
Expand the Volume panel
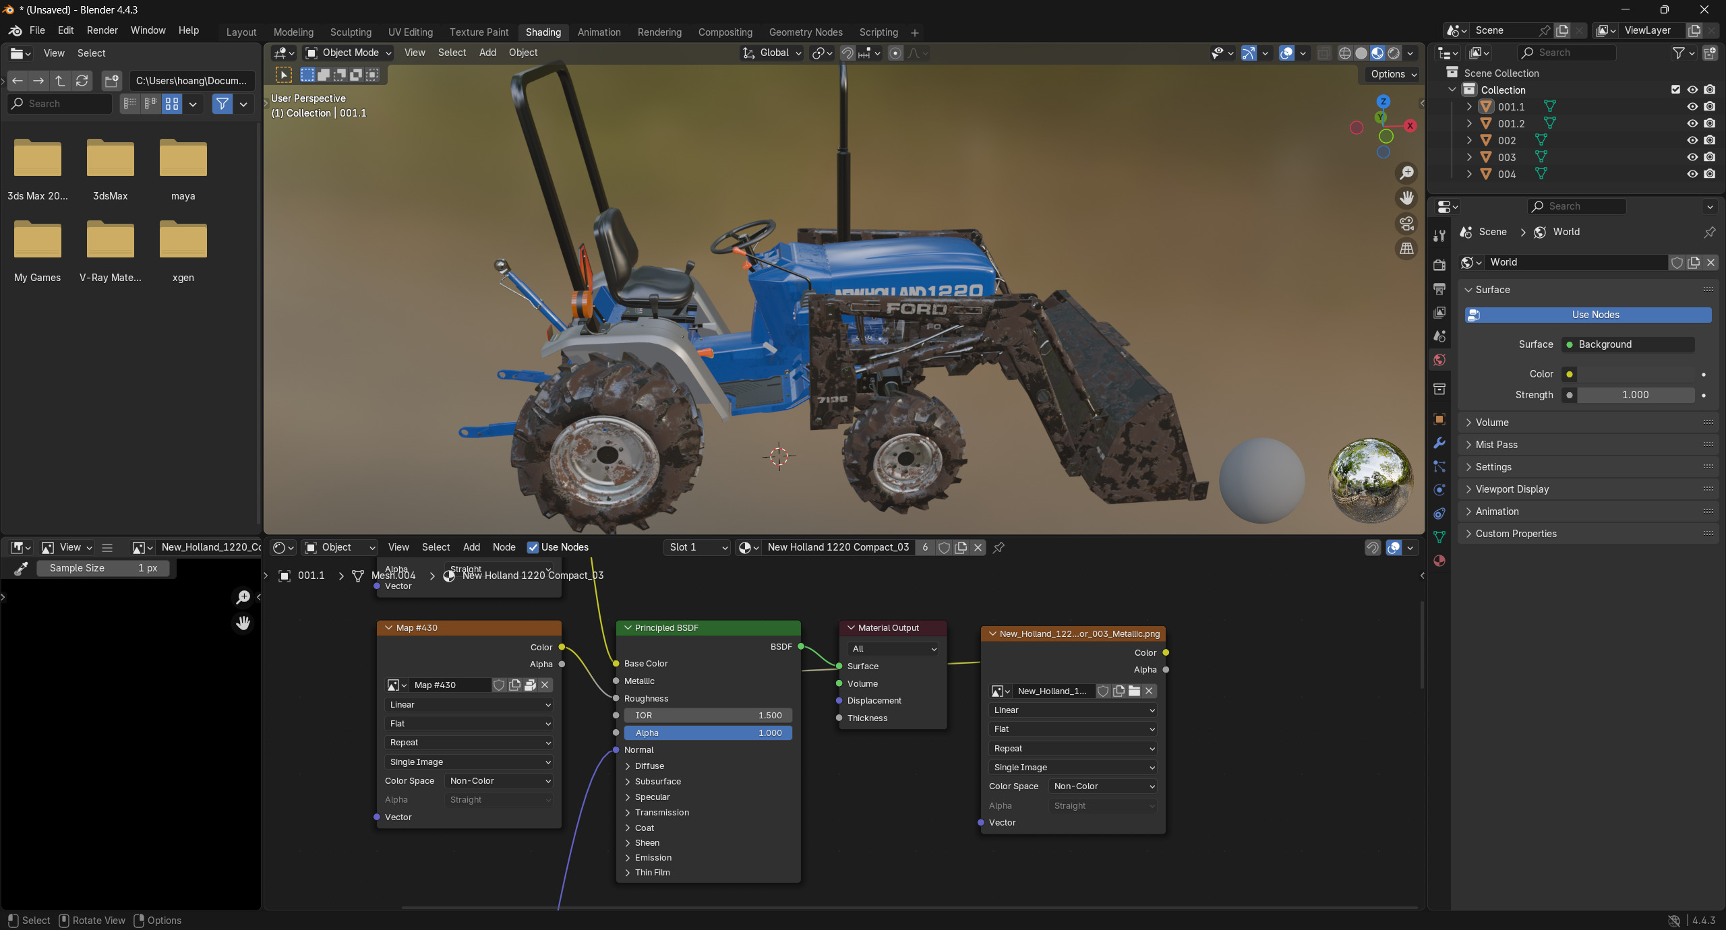(x=1587, y=423)
